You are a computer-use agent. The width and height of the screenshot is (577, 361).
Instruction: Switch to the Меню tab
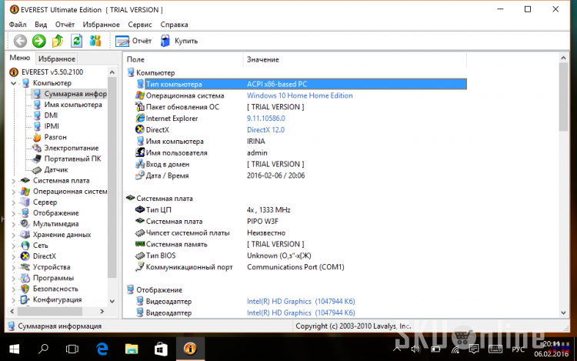(x=20, y=58)
